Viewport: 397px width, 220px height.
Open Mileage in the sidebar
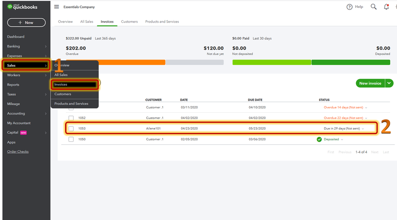coord(14,104)
